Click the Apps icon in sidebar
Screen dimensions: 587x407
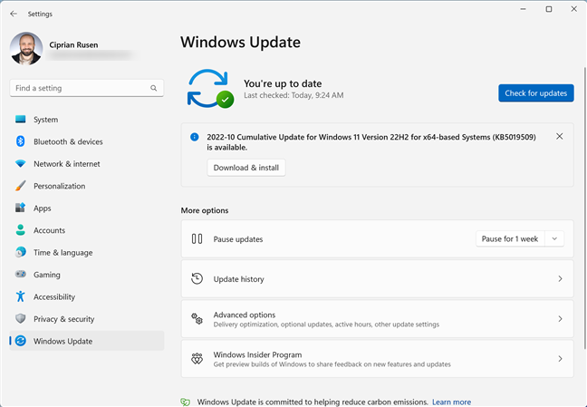[21, 208]
